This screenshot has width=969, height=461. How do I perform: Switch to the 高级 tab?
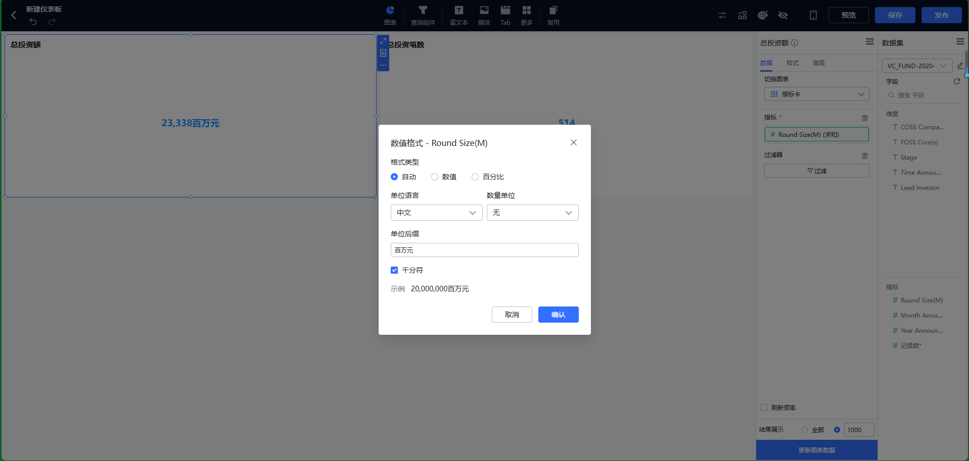pyautogui.click(x=818, y=63)
